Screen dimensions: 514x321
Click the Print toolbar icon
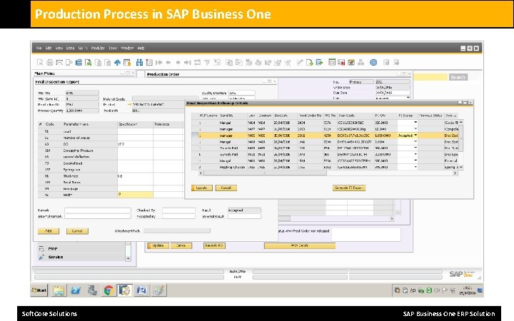coord(50,62)
